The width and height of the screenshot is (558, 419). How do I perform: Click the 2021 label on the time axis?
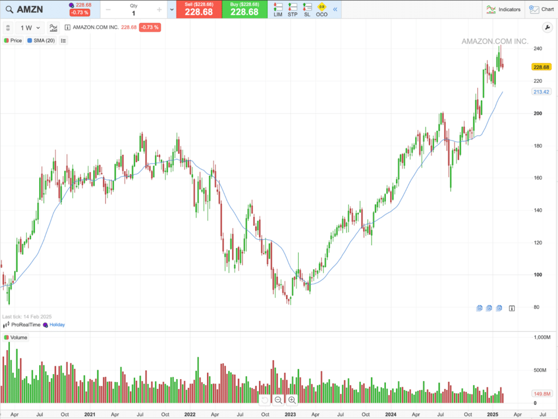(90, 415)
